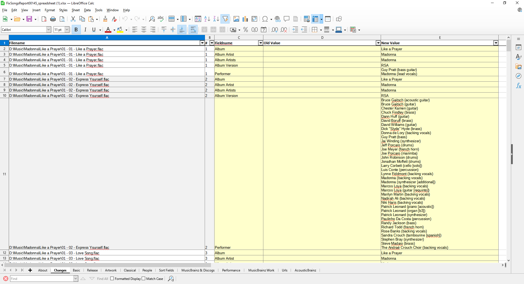This screenshot has width=524, height=284.
Task: Expand Find text history dropdown
Action: pyautogui.click(x=76, y=279)
